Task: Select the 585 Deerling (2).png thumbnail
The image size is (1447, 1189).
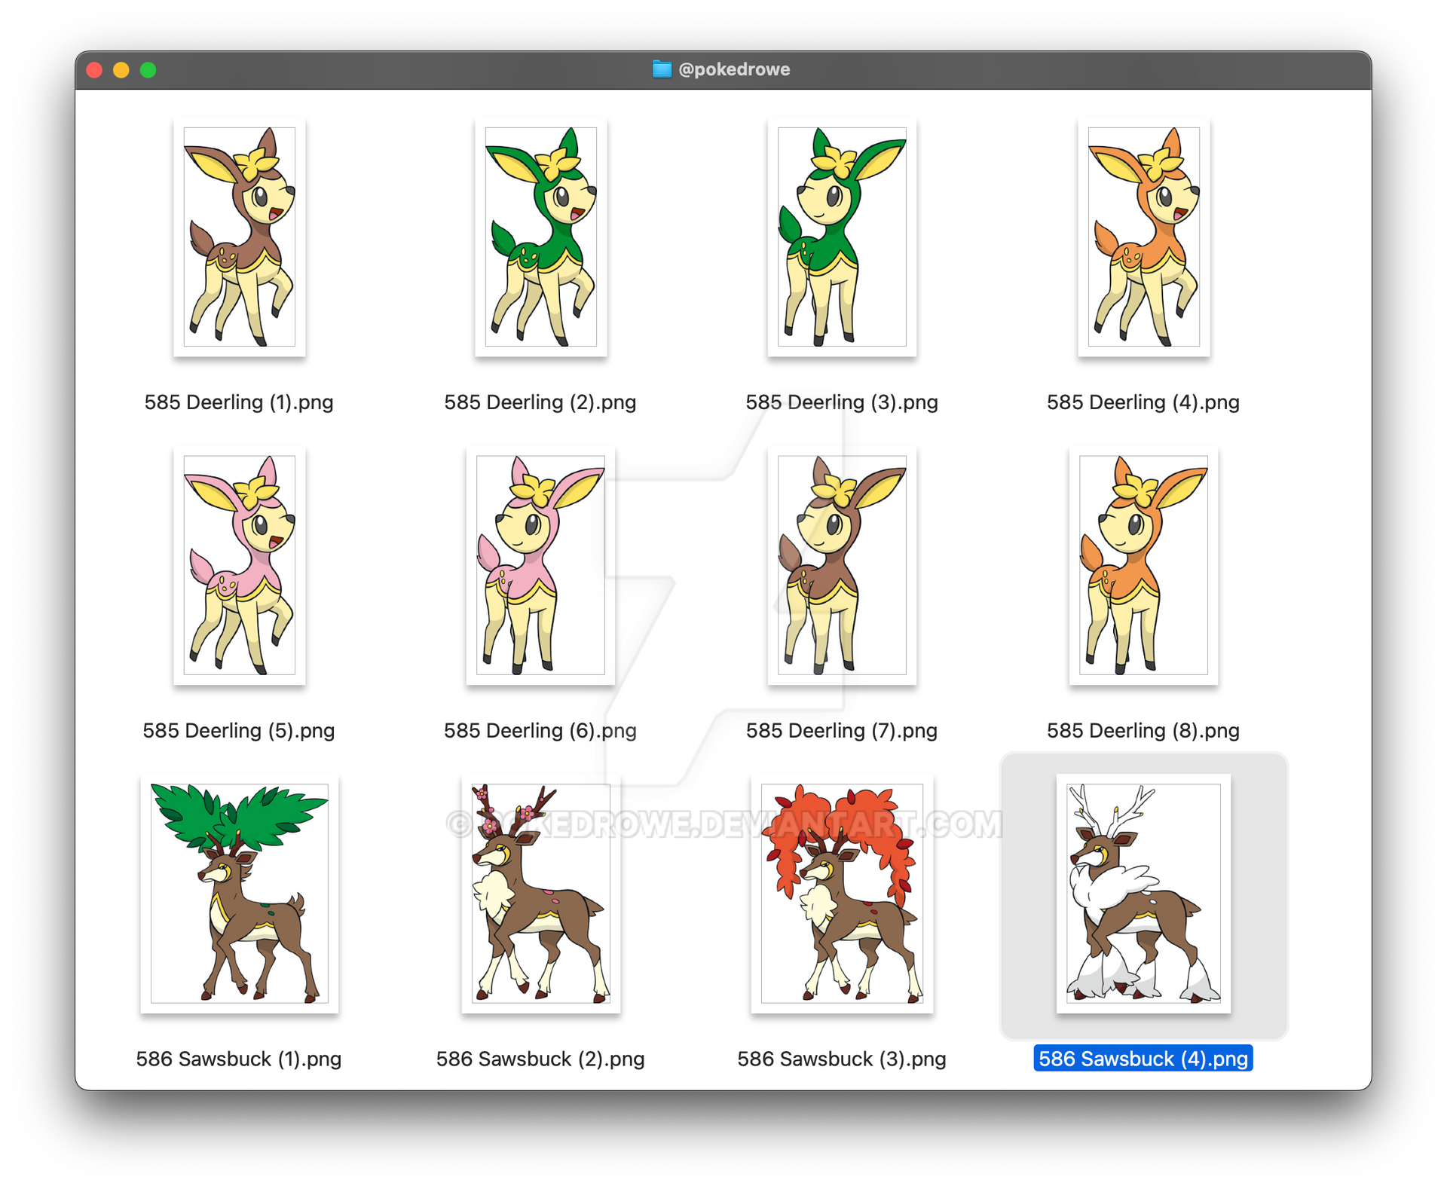Action: tap(540, 237)
